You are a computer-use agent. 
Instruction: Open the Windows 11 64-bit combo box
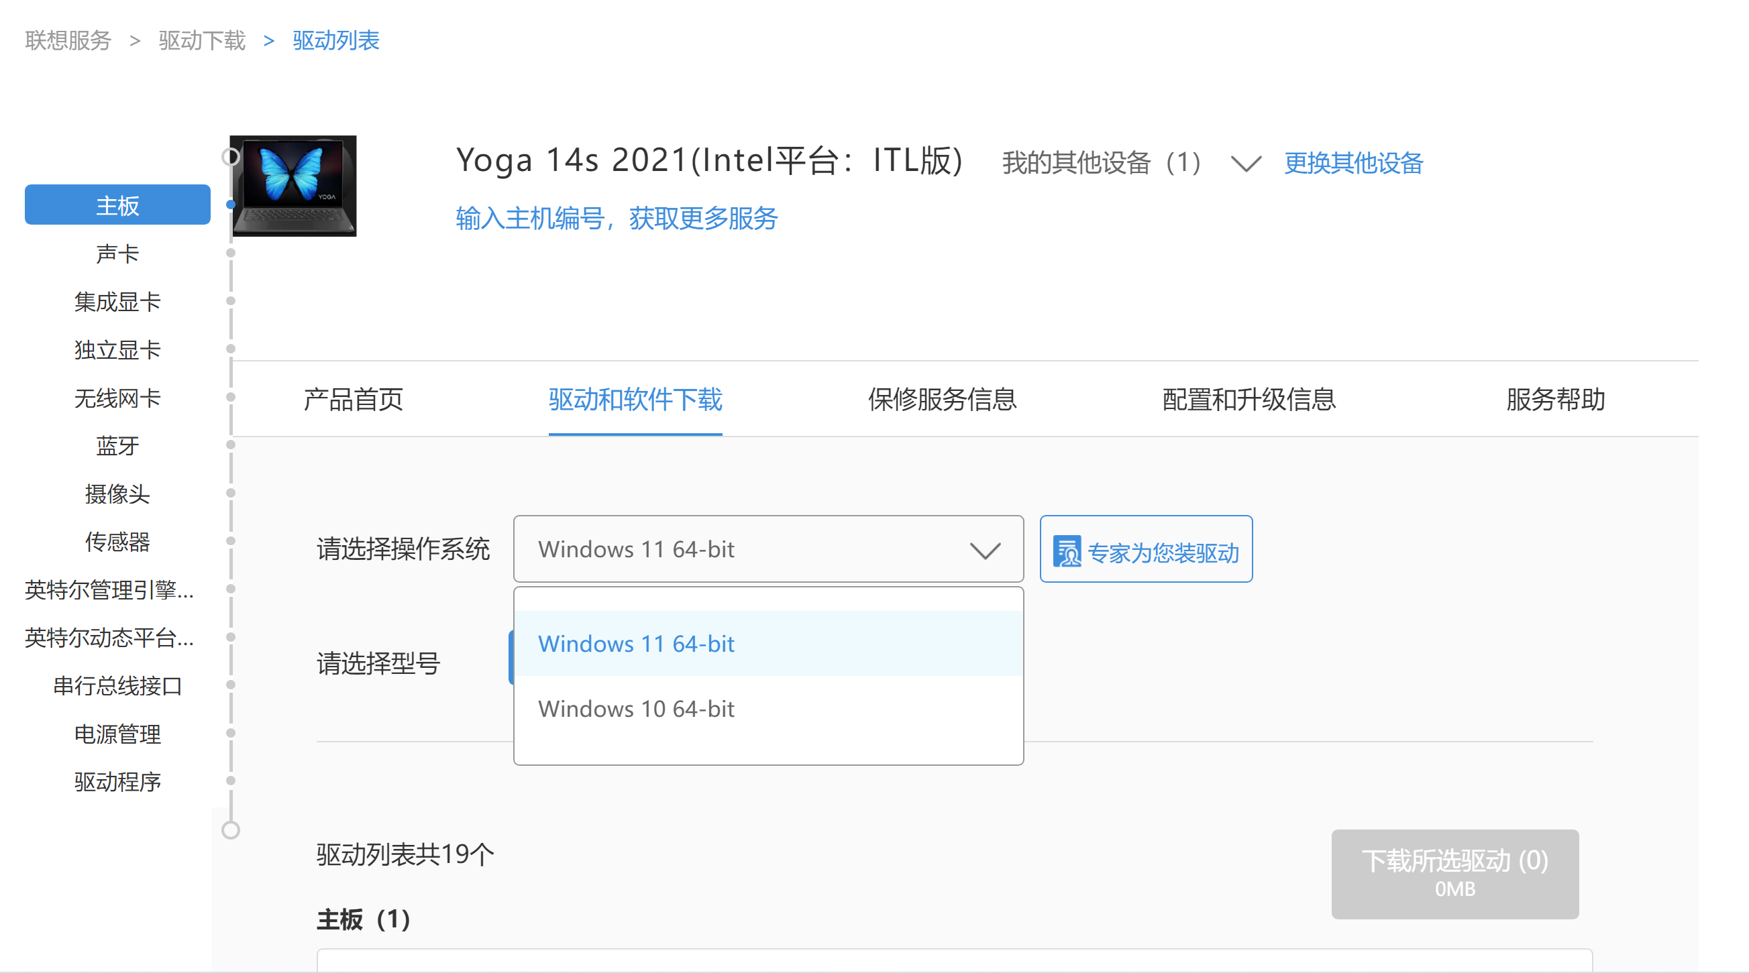[x=769, y=549]
